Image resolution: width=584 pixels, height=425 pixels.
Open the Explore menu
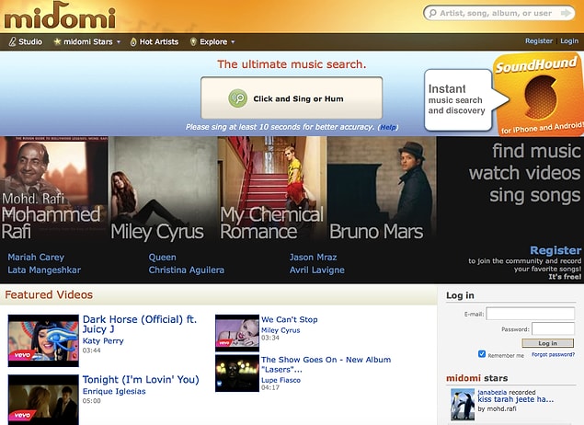(x=212, y=41)
